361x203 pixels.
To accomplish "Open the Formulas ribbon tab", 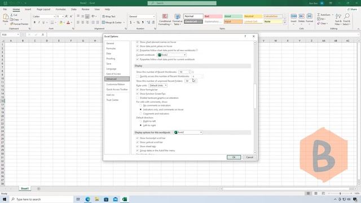I will coord(60,9).
